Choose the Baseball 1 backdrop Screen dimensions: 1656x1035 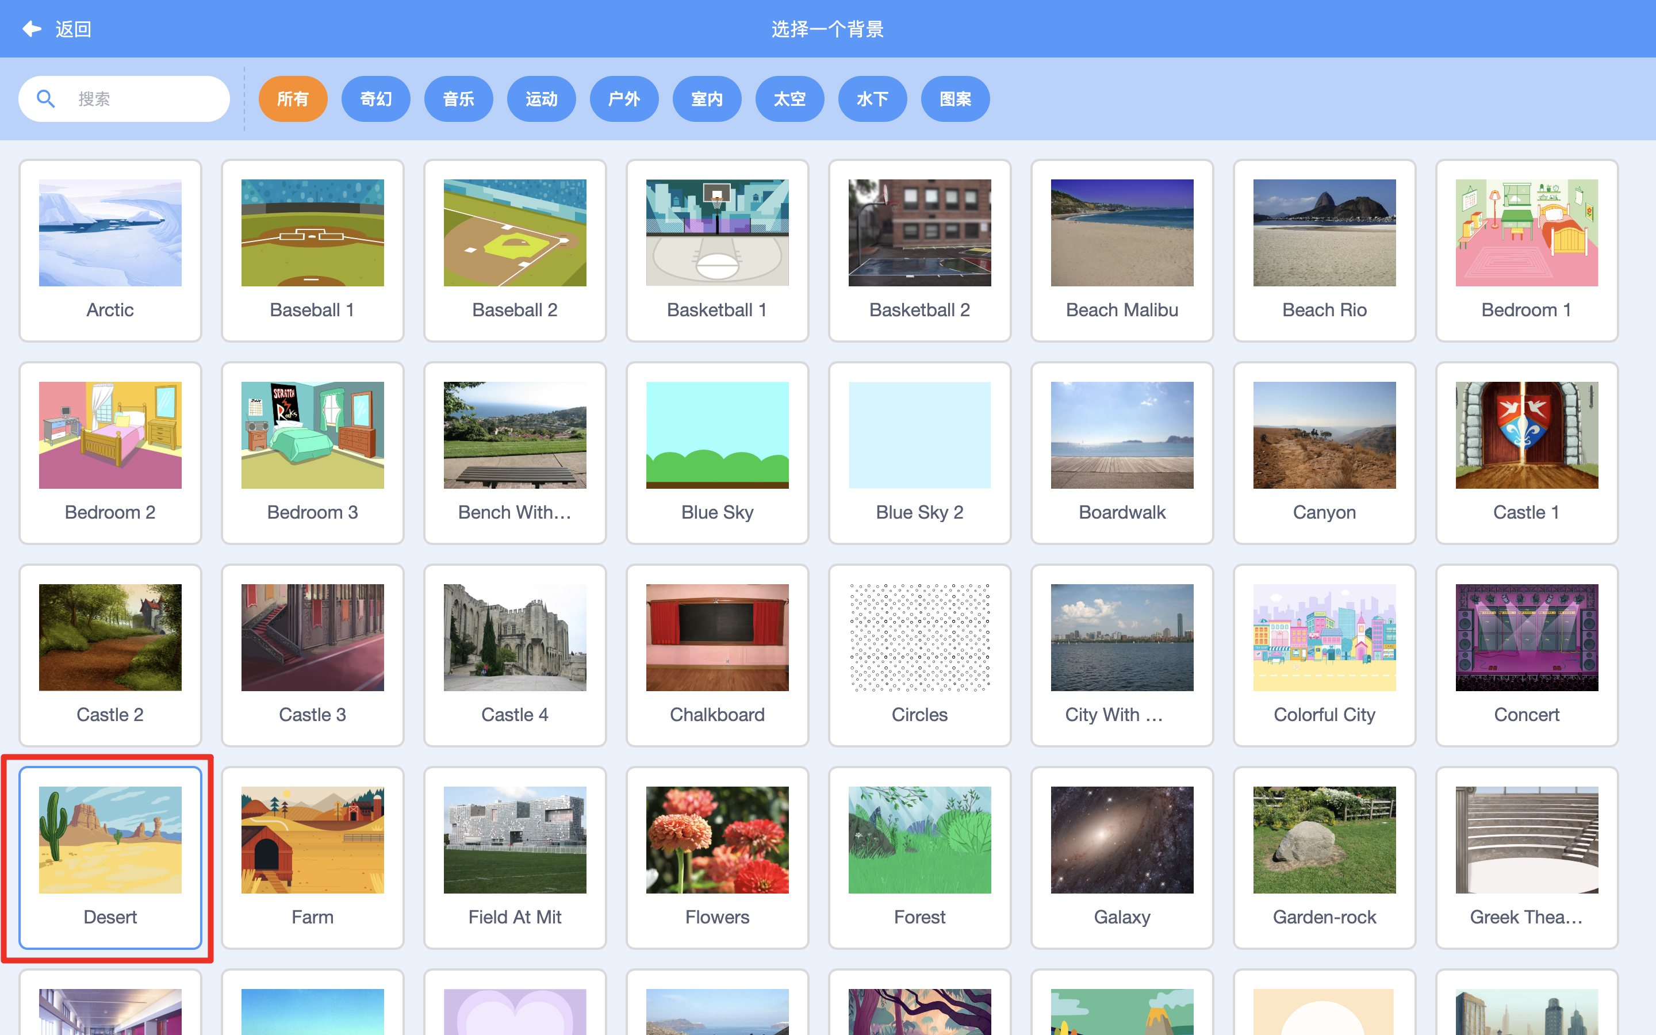(313, 251)
